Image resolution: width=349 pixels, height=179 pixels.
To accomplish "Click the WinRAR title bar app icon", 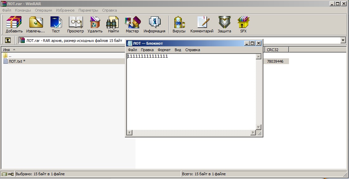I will click(x=3, y=3).
